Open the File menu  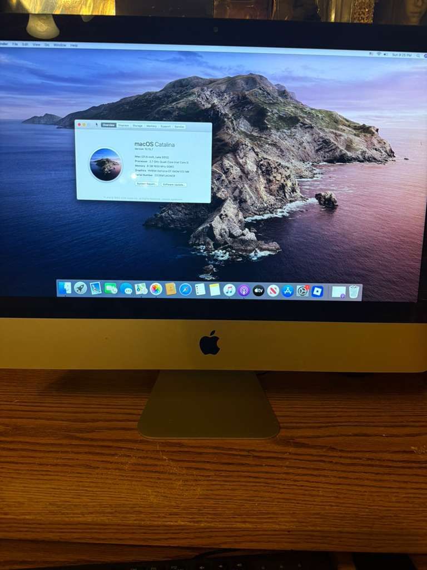coord(14,44)
